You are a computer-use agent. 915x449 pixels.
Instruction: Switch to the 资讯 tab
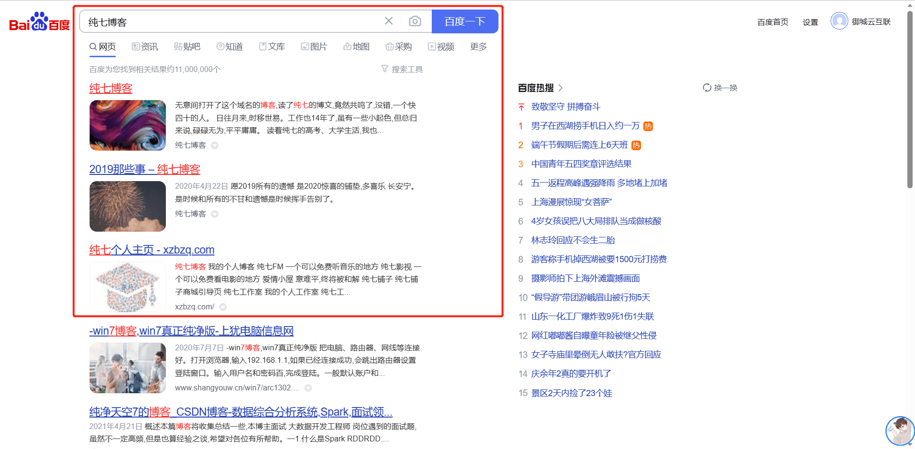pyautogui.click(x=145, y=47)
